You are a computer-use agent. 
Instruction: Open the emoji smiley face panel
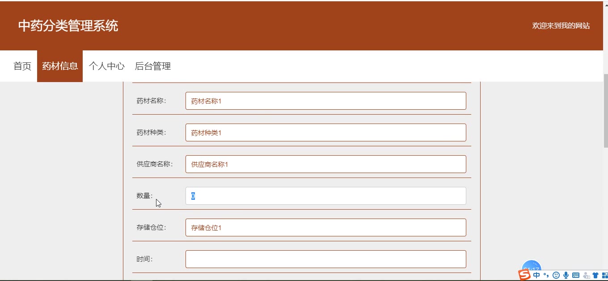pos(556,275)
